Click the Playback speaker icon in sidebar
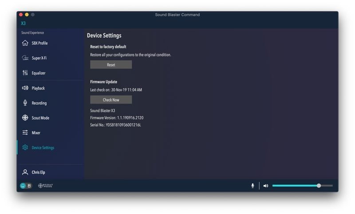The width and height of the screenshot is (355, 214). [25, 88]
